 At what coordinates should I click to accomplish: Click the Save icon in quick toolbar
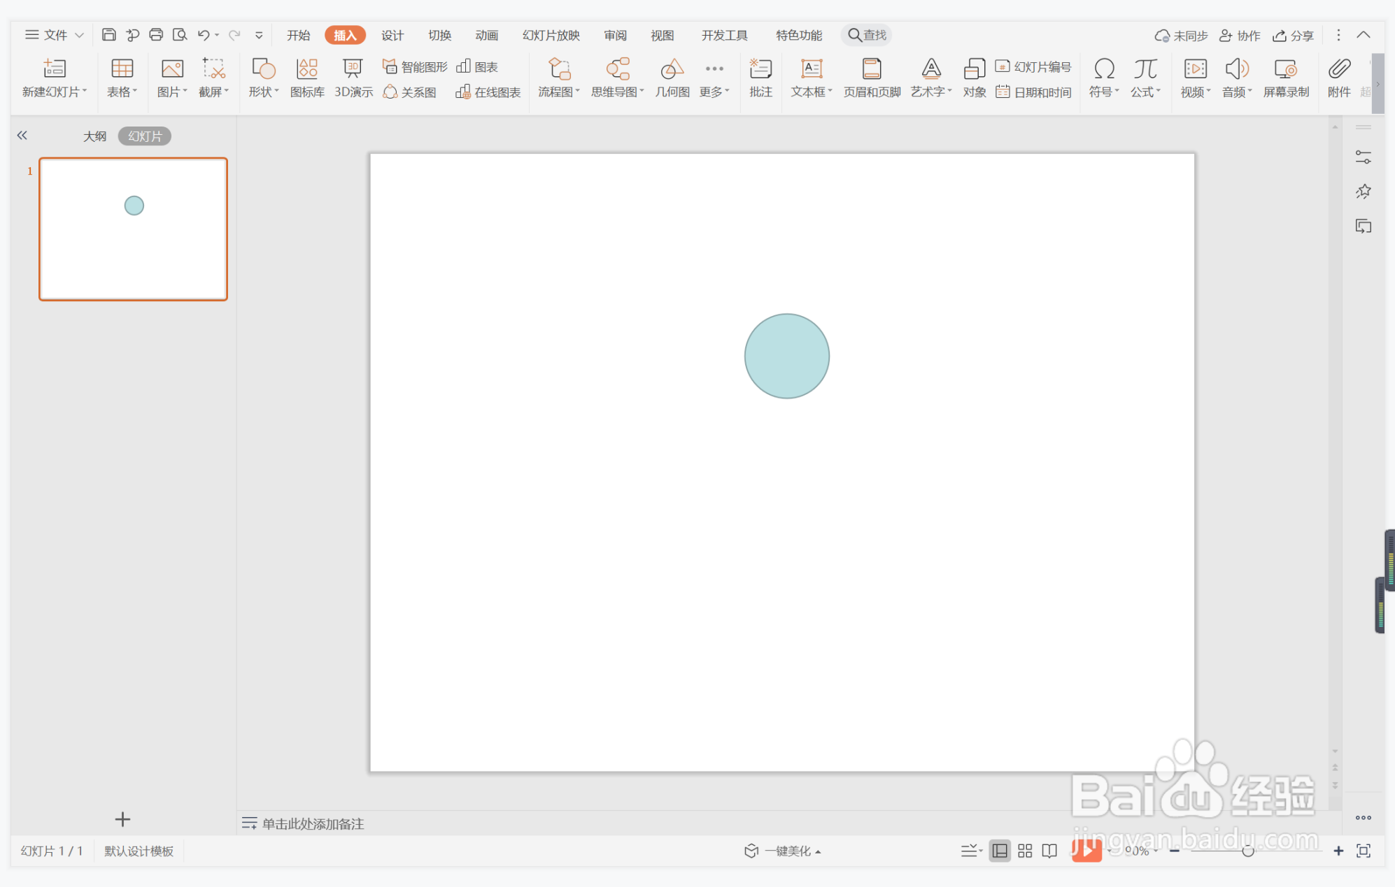(x=108, y=35)
